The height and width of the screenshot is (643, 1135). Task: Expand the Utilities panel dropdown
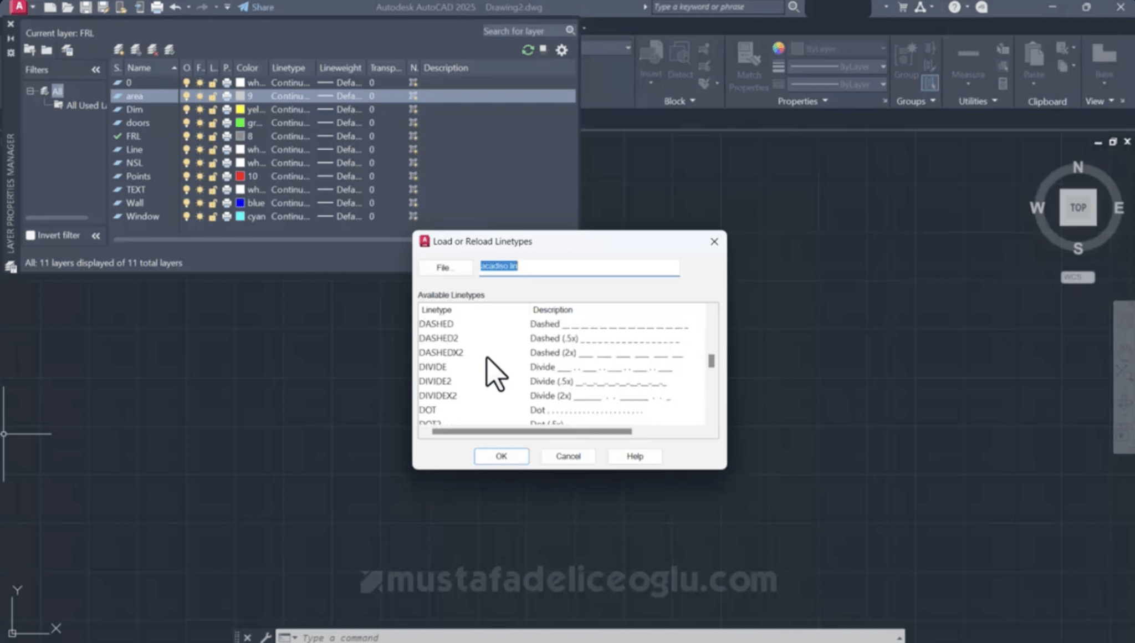pos(978,101)
